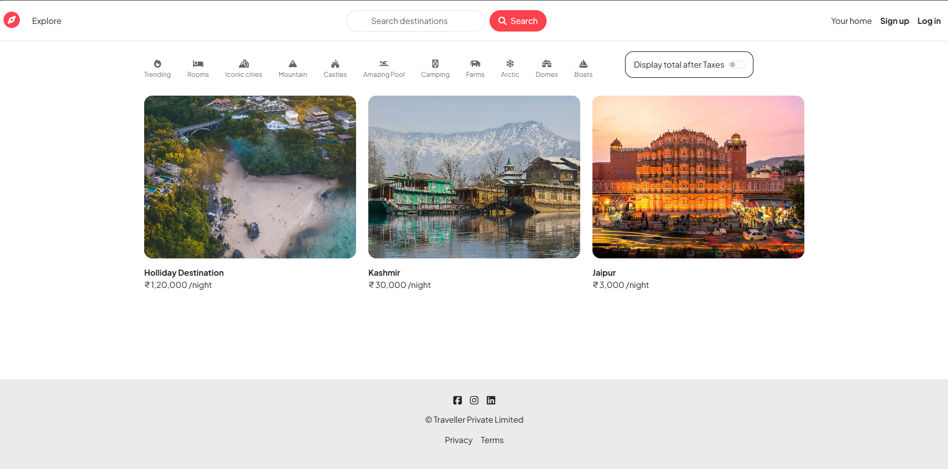
Task: Click the red compass logo icon
Action: 12,20
